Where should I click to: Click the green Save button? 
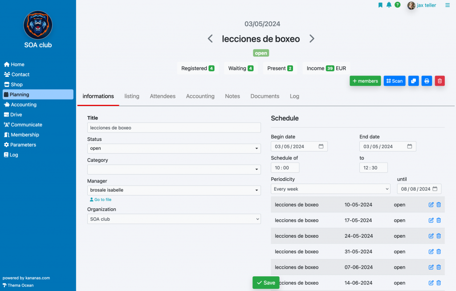click(266, 283)
